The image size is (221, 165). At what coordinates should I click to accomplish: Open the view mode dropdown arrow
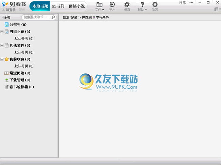[220, 9]
